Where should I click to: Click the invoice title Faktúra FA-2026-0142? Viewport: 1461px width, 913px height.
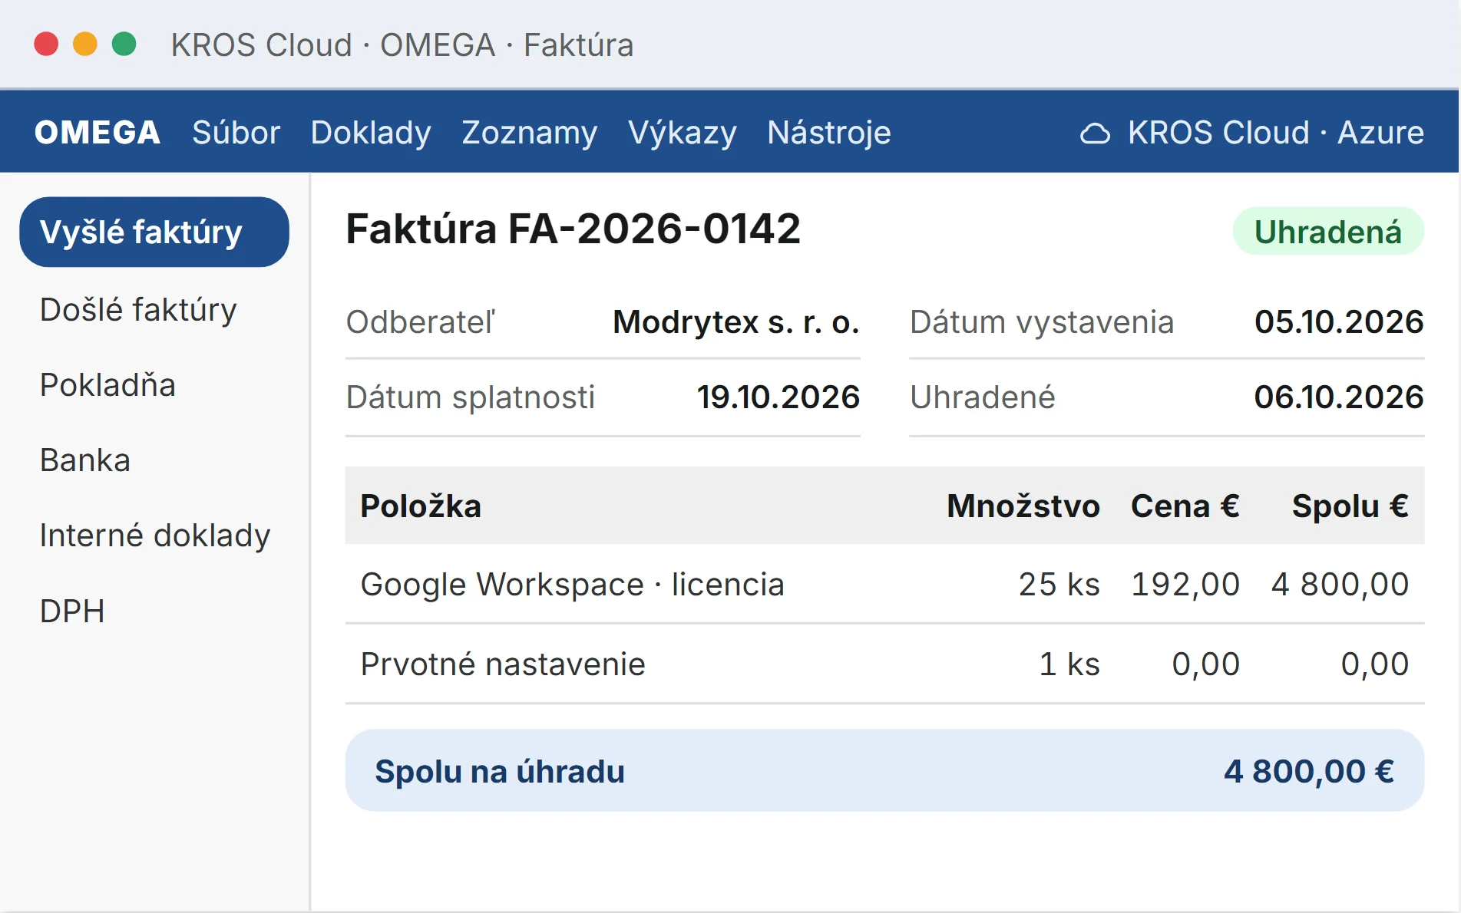click(573, 229)
